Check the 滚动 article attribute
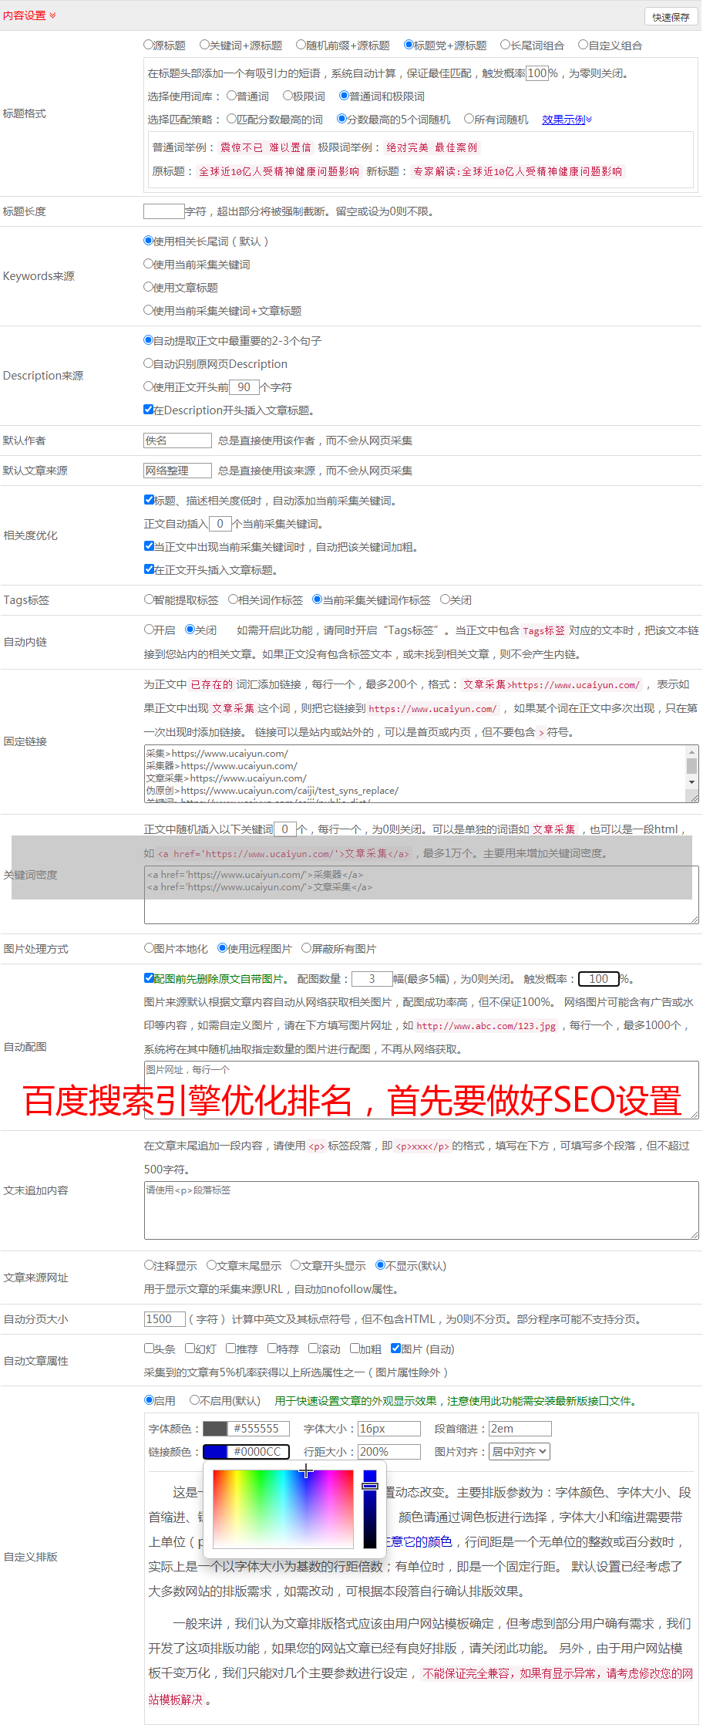Viewport: 703px width, 1735px height. point(313,1349)
